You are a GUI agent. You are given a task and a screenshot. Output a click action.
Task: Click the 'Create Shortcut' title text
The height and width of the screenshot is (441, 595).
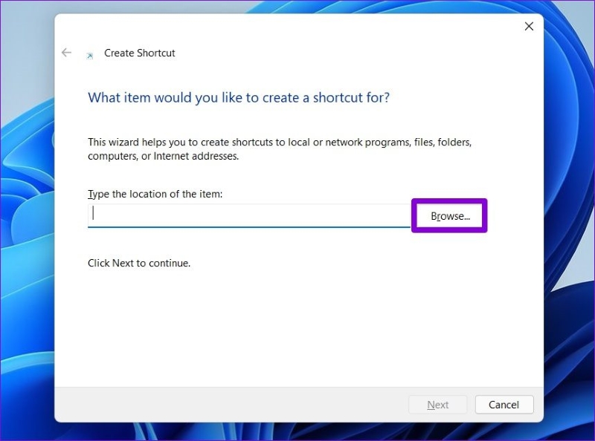140,53
